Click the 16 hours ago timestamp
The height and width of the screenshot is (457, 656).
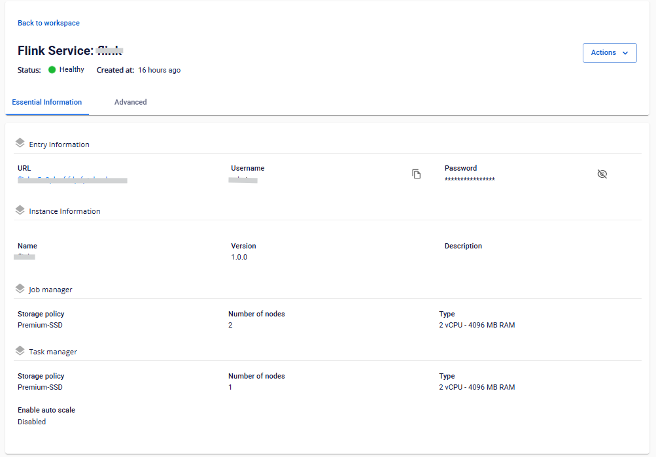coord(160,70)
